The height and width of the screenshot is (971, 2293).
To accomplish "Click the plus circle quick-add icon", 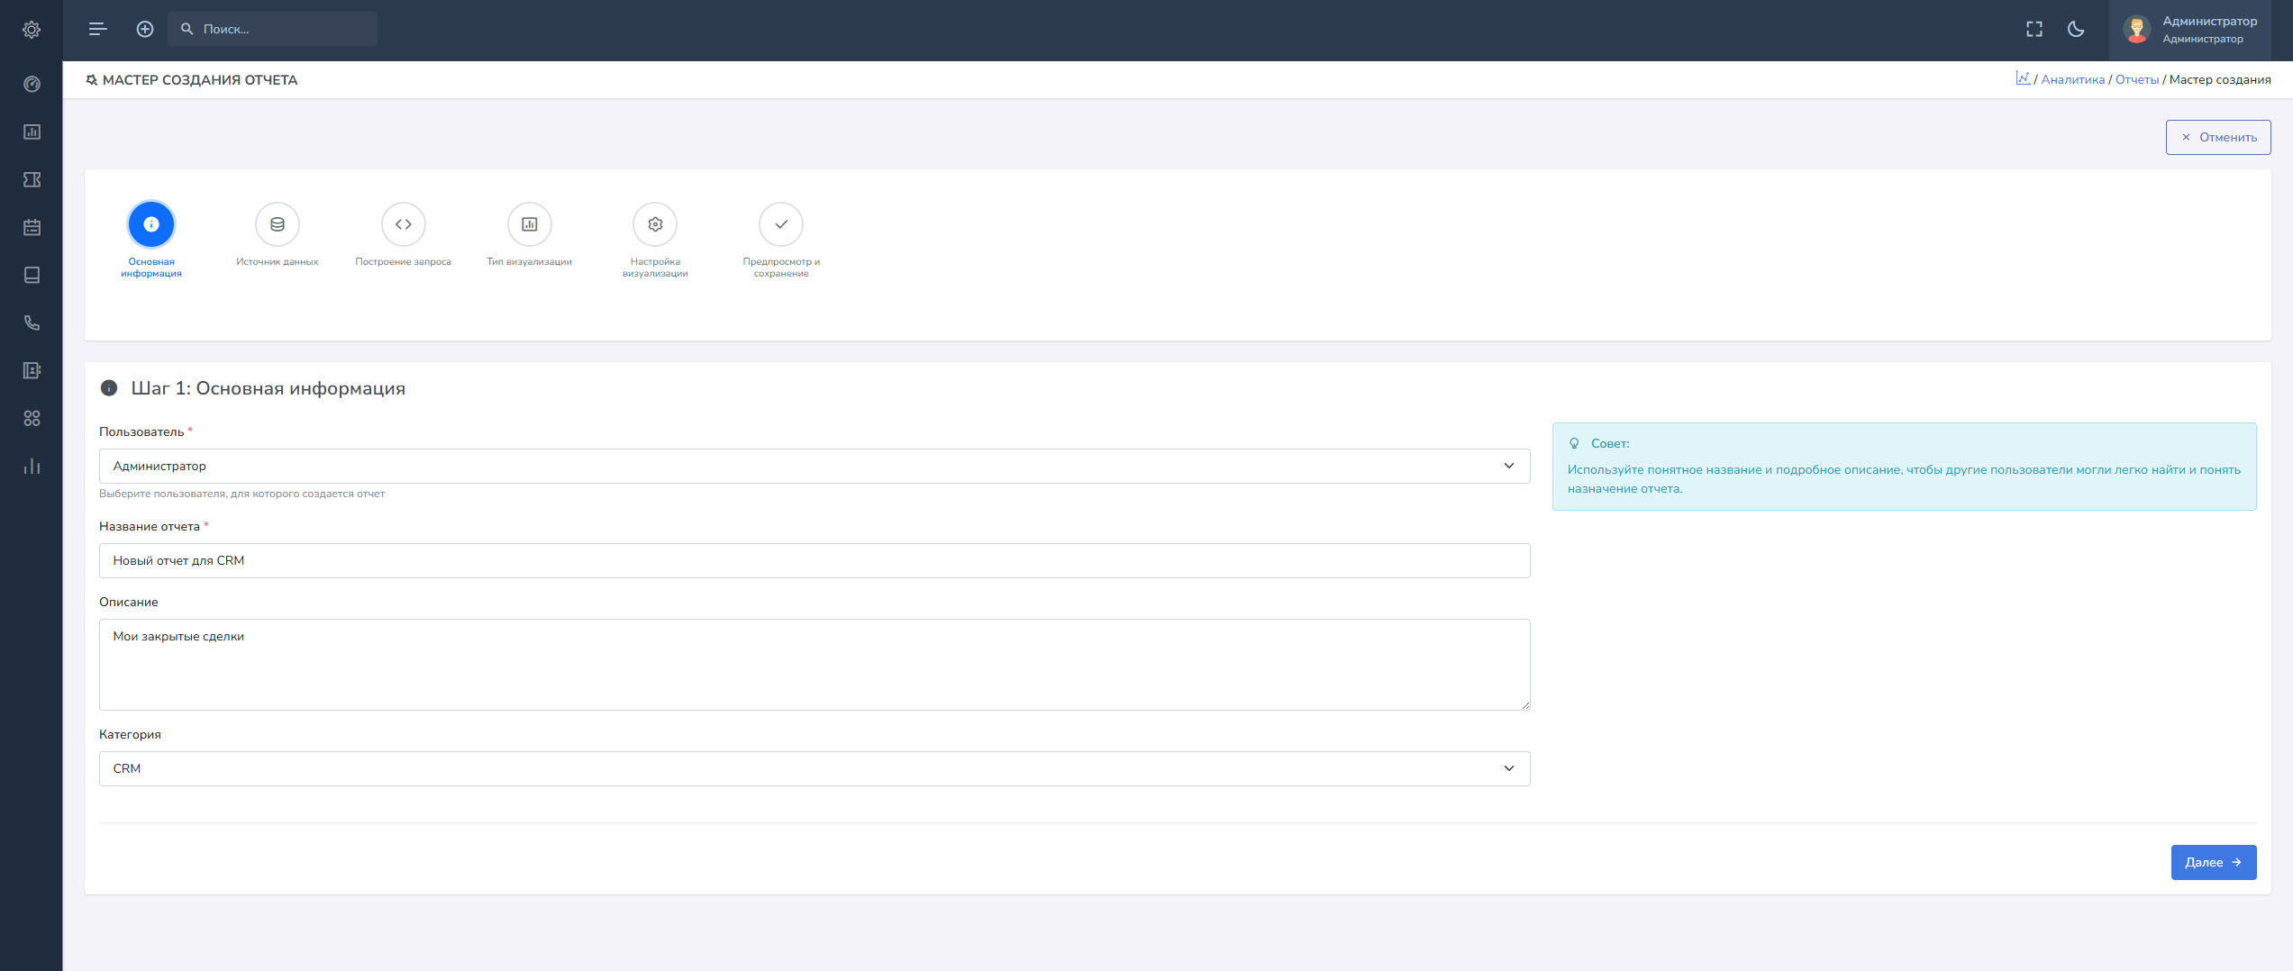I will tap(145, 30).
